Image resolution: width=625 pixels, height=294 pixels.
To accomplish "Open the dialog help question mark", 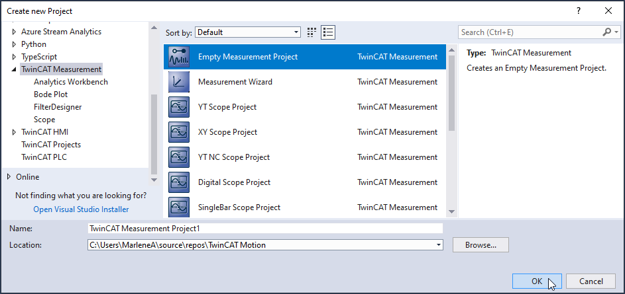I will pyautogui.click(x=579, y=11).
